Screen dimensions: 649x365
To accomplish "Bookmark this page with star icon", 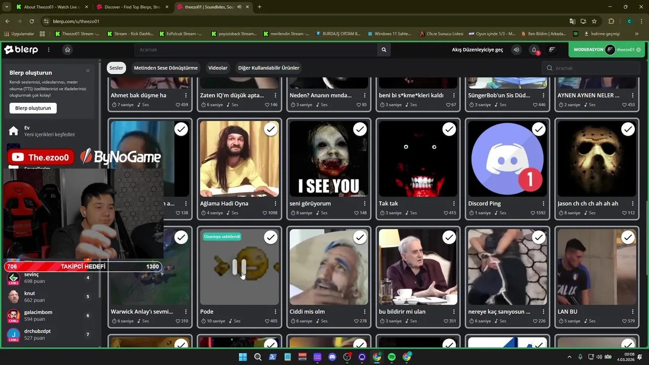I will (x=594, y=21).
